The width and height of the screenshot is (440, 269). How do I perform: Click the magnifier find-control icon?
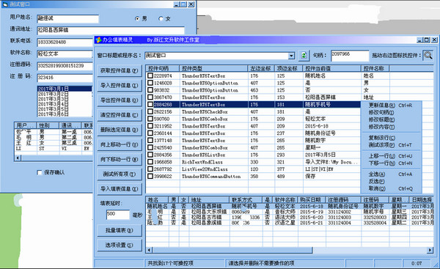point(428,55)
